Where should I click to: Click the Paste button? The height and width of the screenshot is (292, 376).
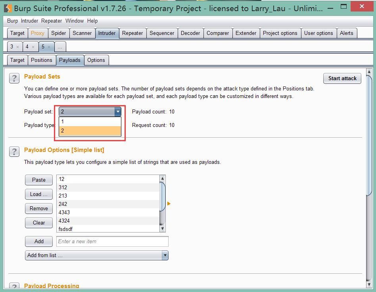[x=39, y=180]
